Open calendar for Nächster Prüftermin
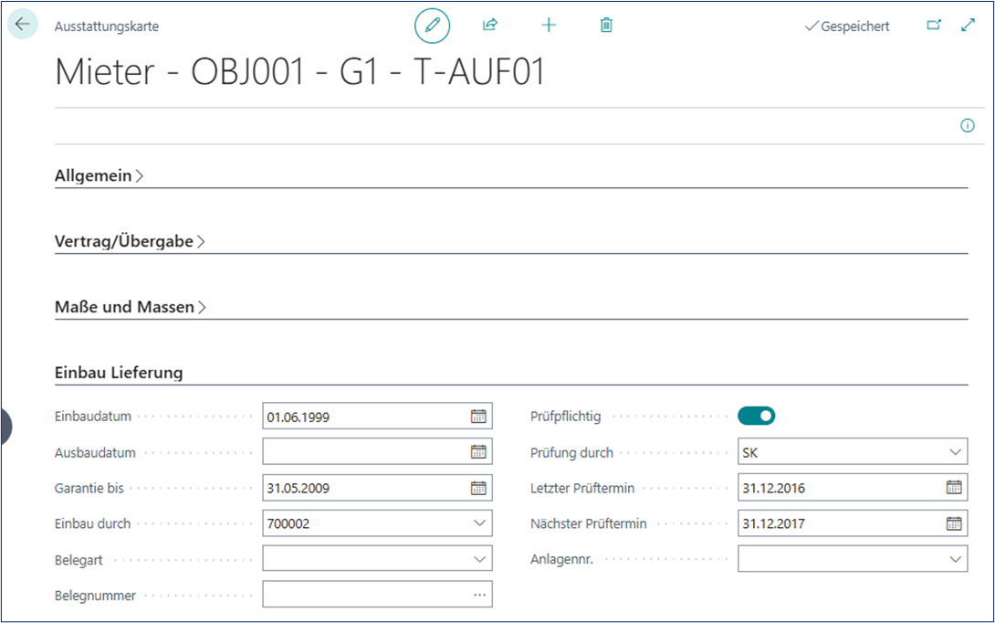The image size is (995, 623). [954, 523]
